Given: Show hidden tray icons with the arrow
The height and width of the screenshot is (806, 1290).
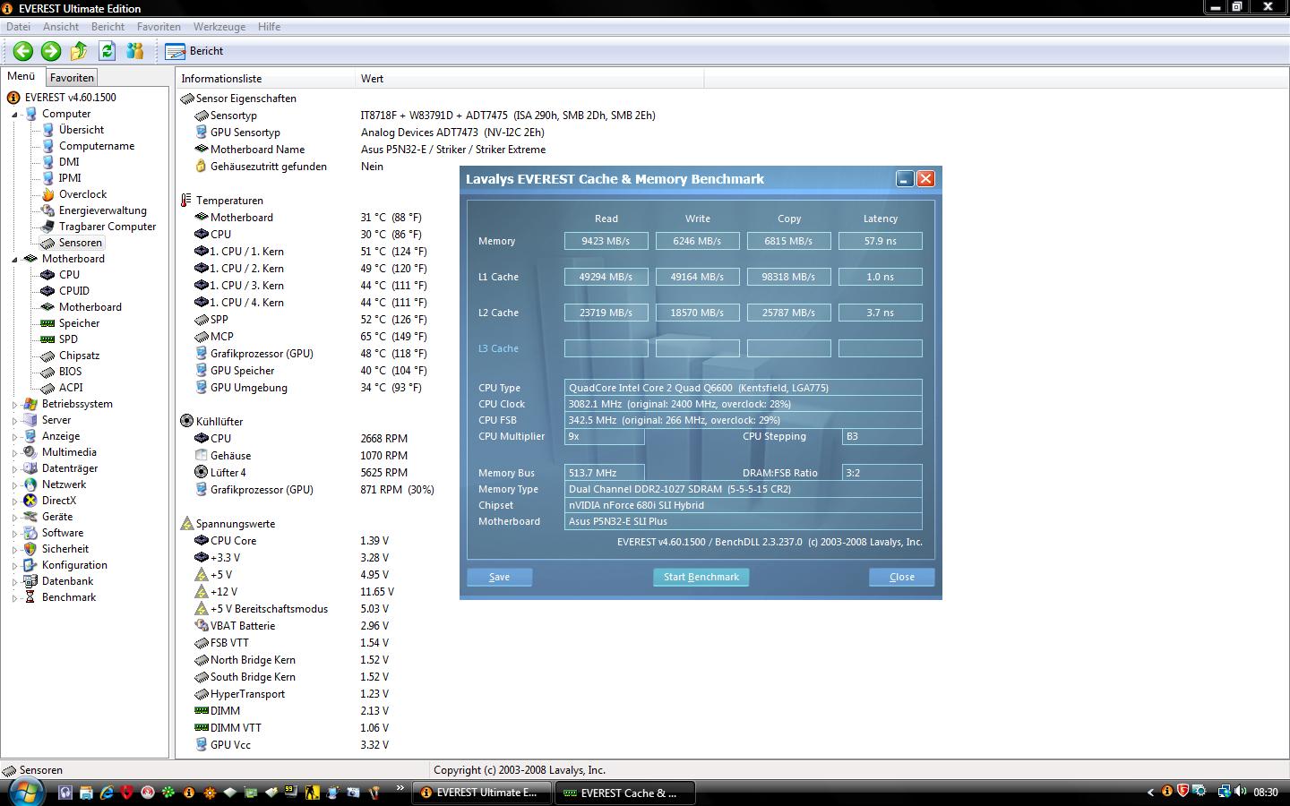Looking at the screenshot, I should [x=1151, y=792].
